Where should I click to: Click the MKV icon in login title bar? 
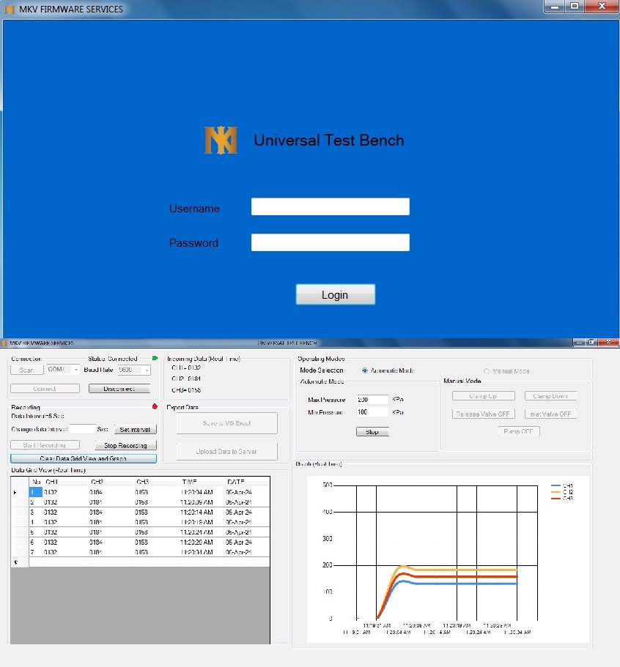coord(10,10)
